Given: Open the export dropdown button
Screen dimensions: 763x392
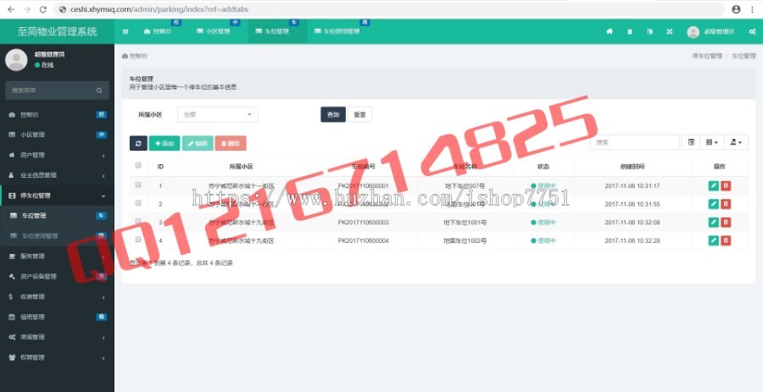Looking at the screenshot, I should [x=736, y=142].
